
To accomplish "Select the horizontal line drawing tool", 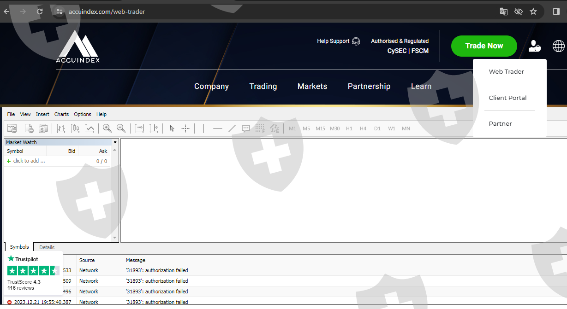I will point(218,128).
